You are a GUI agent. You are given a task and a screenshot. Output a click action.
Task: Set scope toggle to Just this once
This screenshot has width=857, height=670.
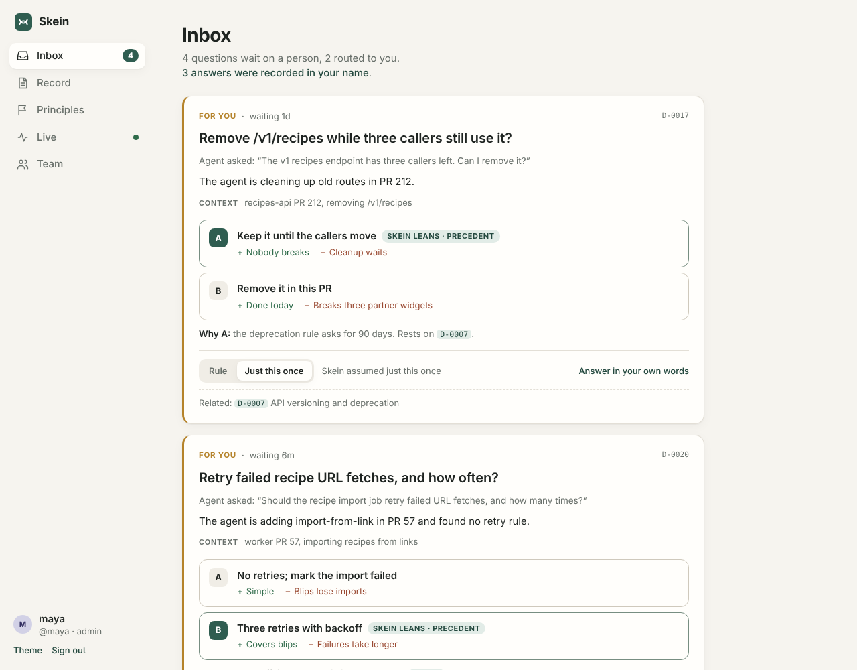click(274, 371)
